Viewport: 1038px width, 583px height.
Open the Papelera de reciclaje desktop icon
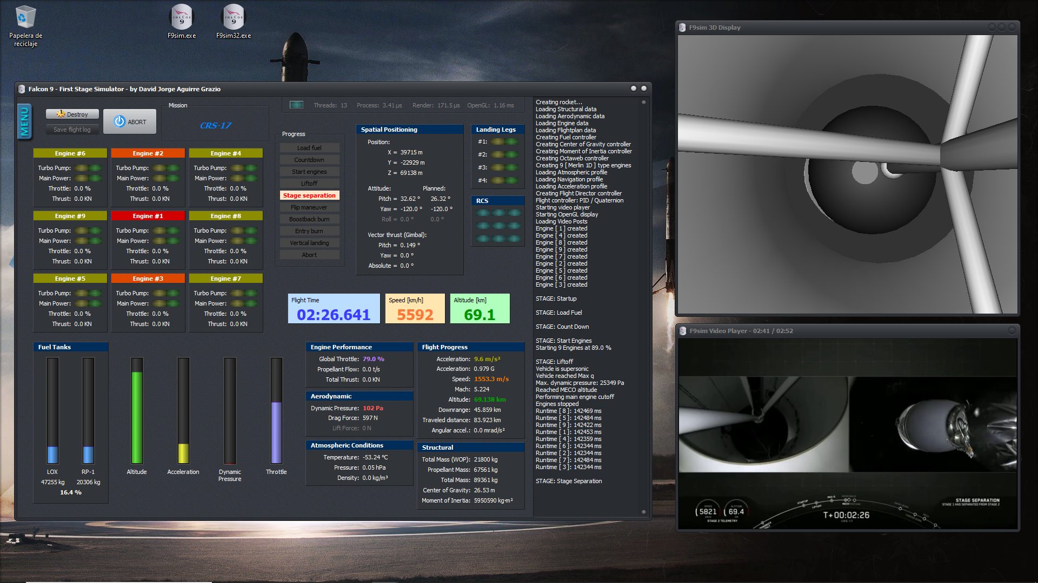(25, 26)
